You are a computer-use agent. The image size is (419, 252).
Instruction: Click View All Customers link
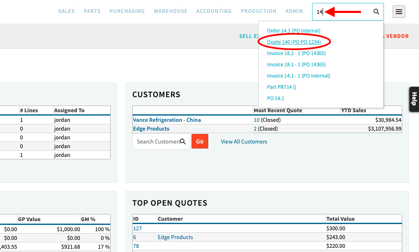244,141
